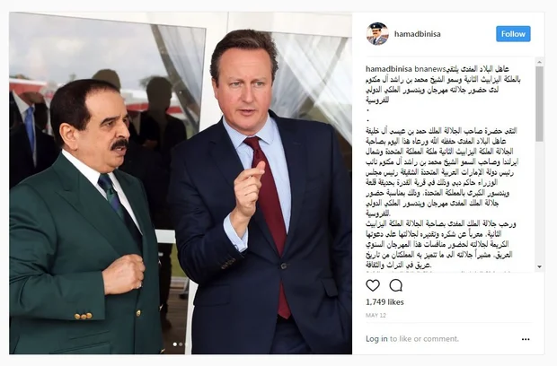Click the 'to like or comment' text

424,339
